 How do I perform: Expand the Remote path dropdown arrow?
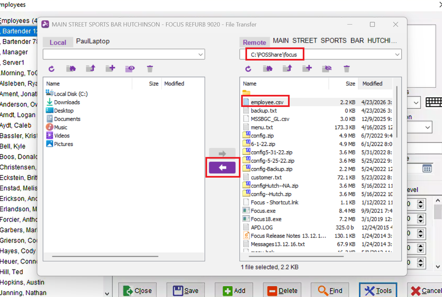(x=397, y=55)
